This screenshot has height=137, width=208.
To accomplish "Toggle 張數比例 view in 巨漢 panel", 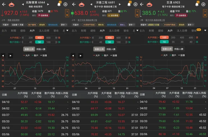I will (167, 49).
